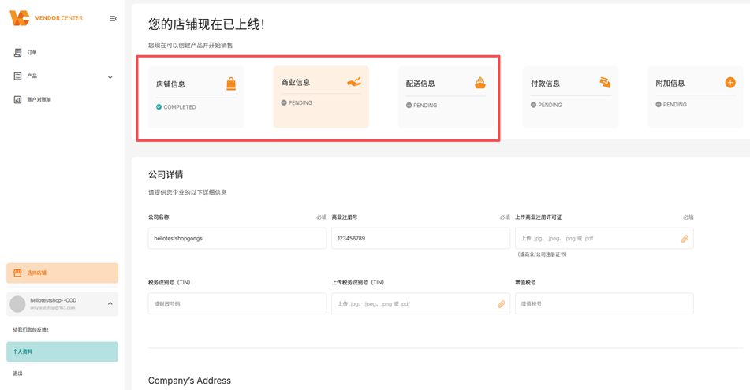This screenshot has height=390, width=750.
Task: Click the PENDING status under 附加信息
Action: click(671, 104)
